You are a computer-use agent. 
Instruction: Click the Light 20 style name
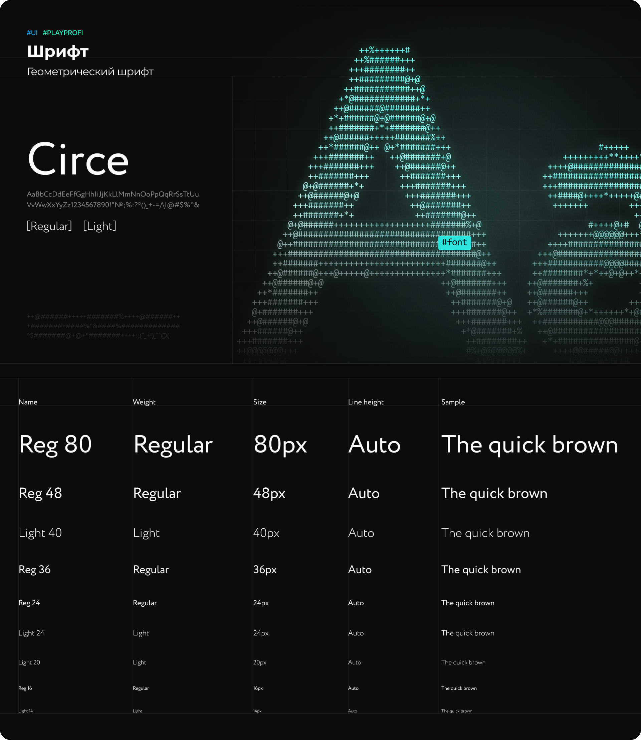[29, 662]
